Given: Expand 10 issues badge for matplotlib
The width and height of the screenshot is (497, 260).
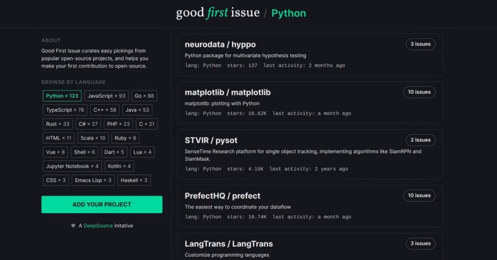Looking at the screenshot, I should pos(419,92).
